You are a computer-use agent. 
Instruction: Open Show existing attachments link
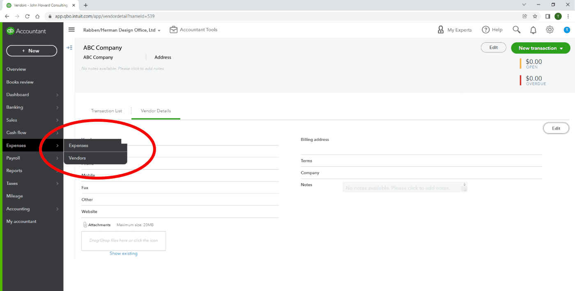pos(123,253)
